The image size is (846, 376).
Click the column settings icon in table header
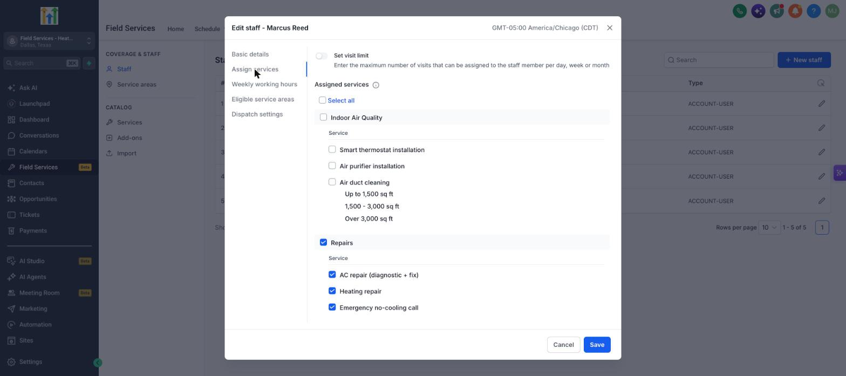point(821,83)
